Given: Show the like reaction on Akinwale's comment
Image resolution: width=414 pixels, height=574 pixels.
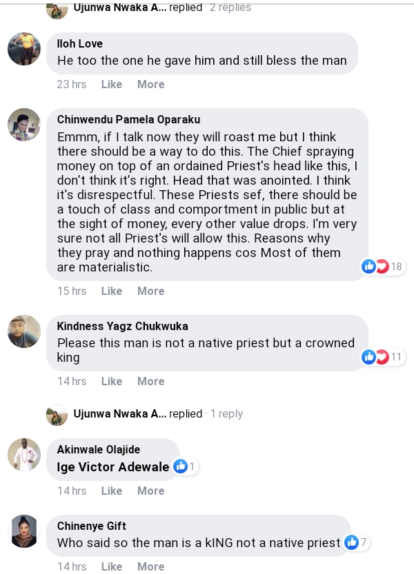Looking at the screenshot, I should tap(184, 467).
